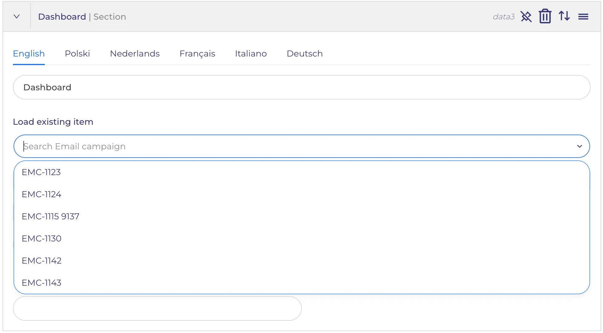
Task: Toggle the Search Email campaign dropdown arrow
Action: (x=580, y=146)
